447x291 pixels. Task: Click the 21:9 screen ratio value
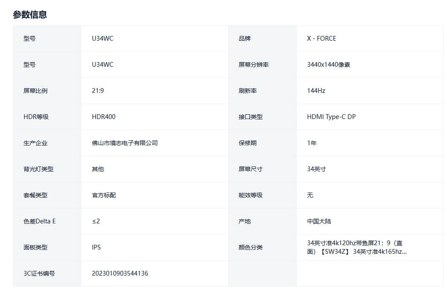(98, 91)
